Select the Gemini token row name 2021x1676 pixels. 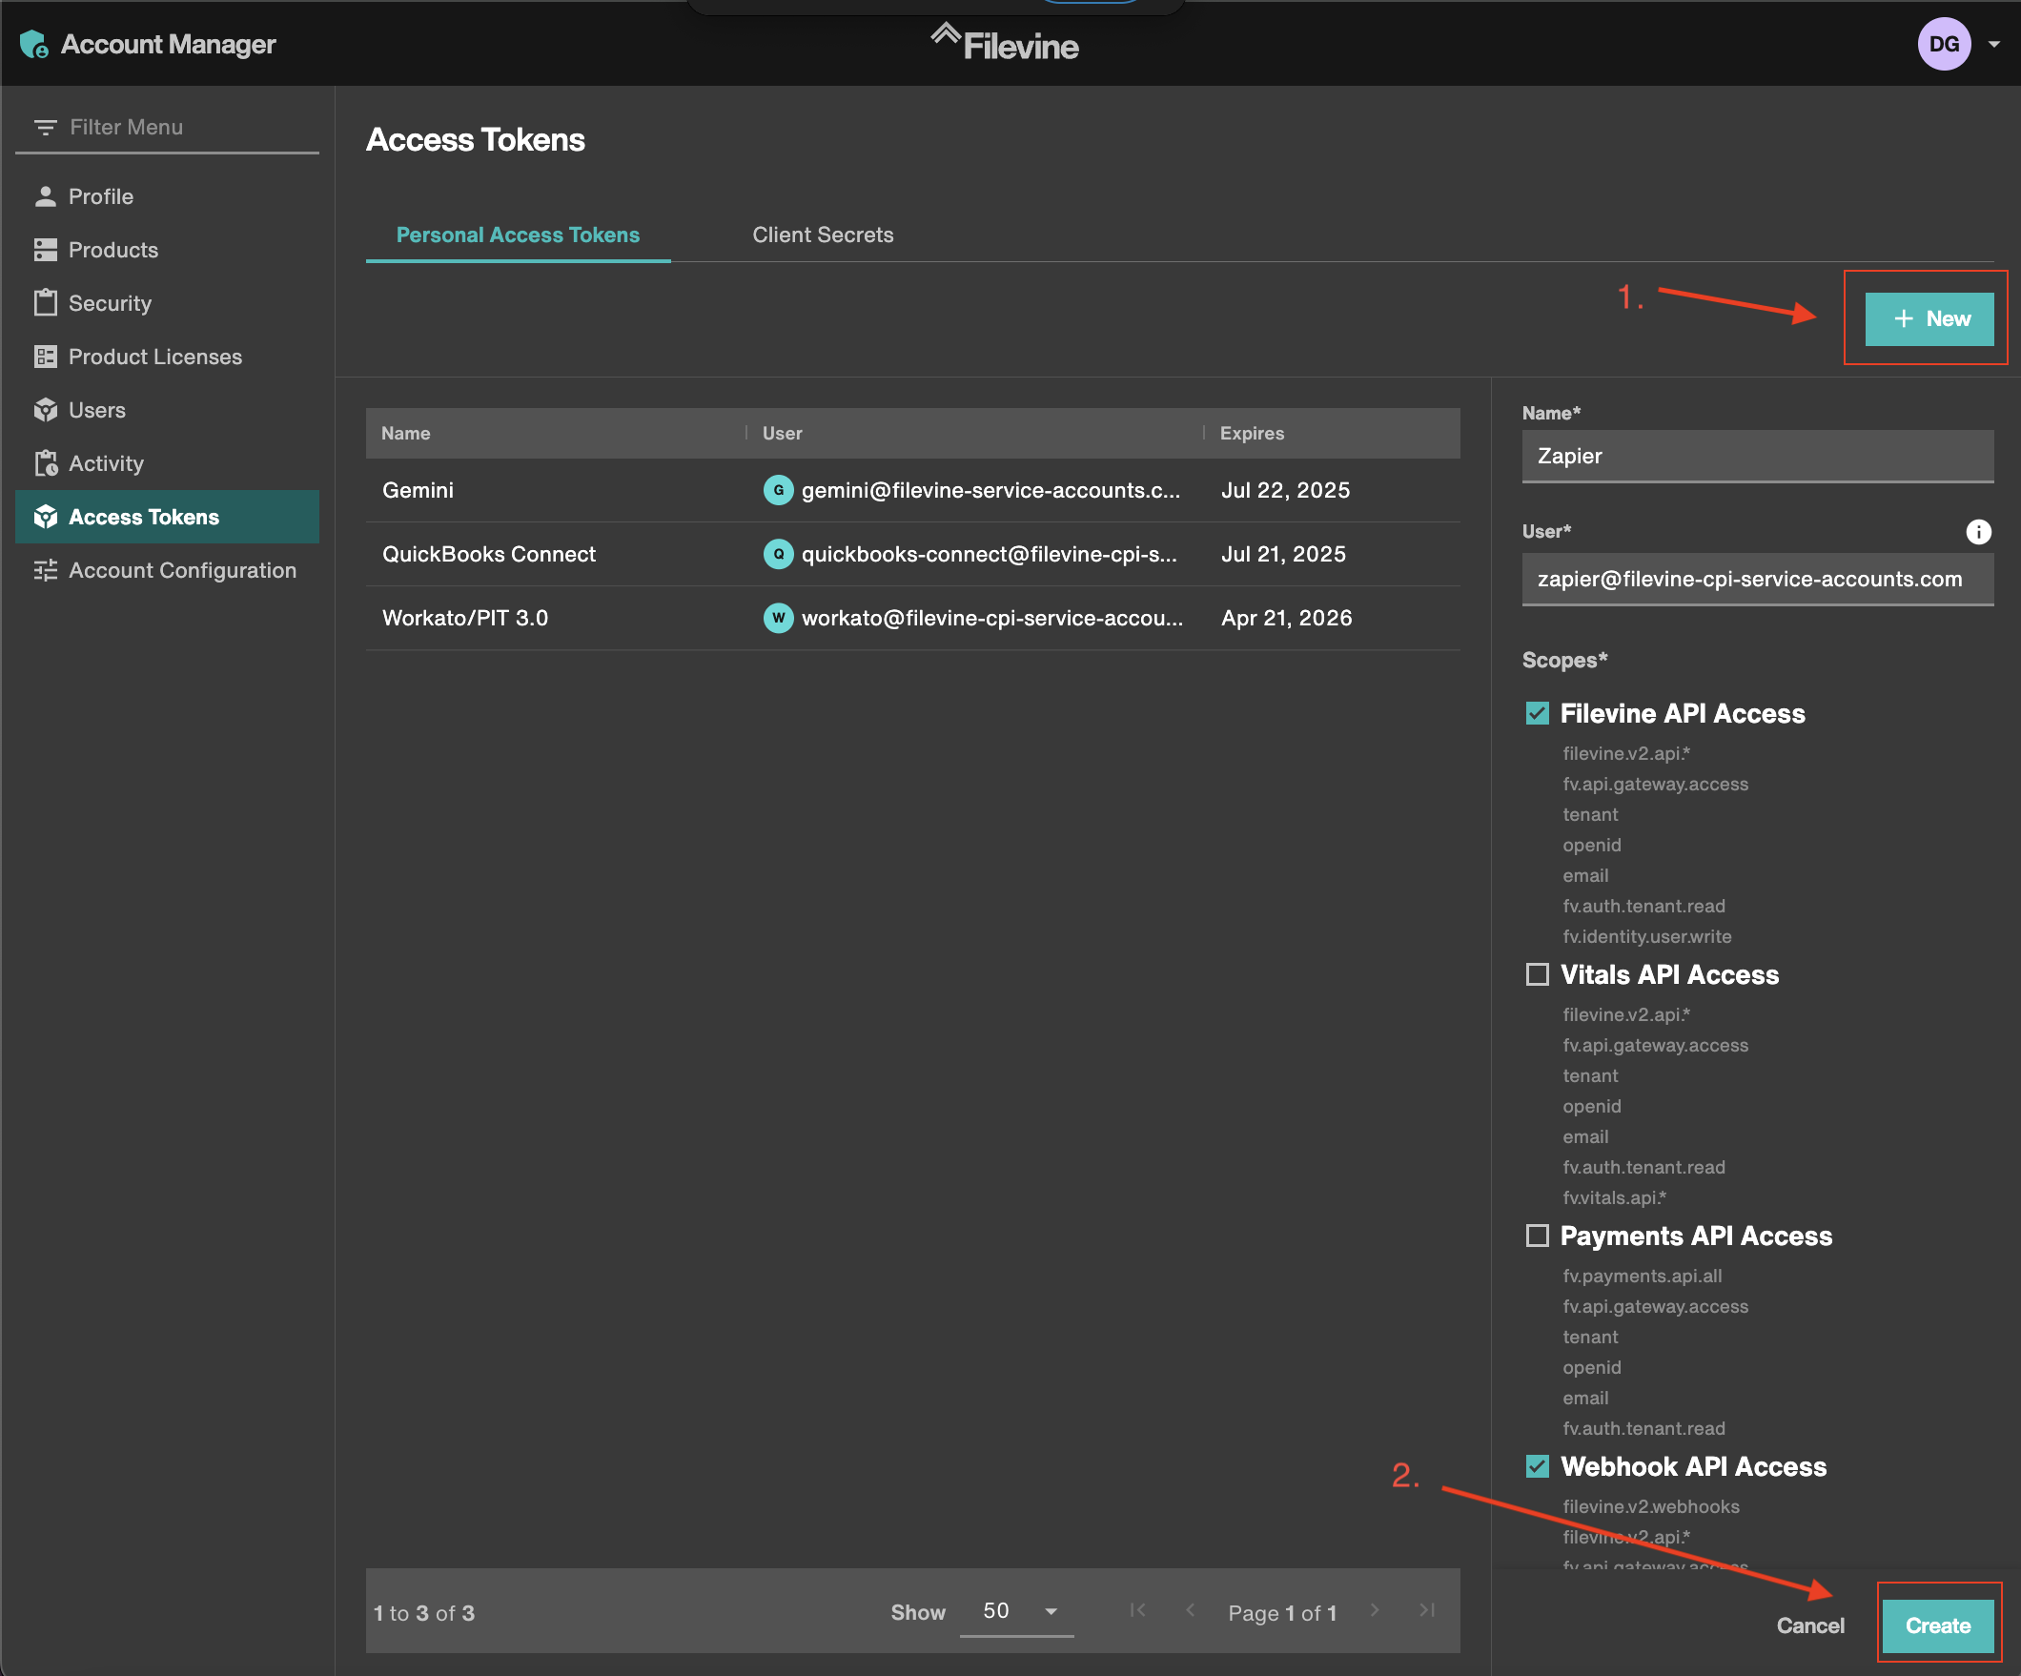click(418, 490)
